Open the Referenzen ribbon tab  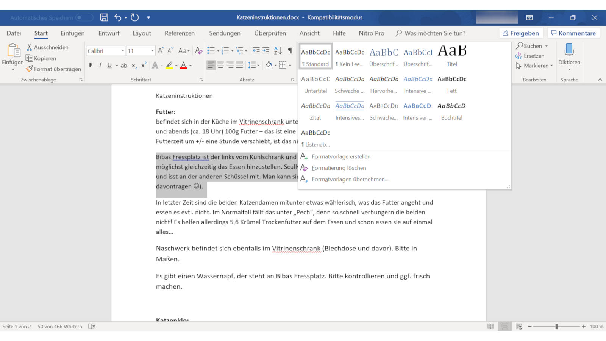click(179, 33)
